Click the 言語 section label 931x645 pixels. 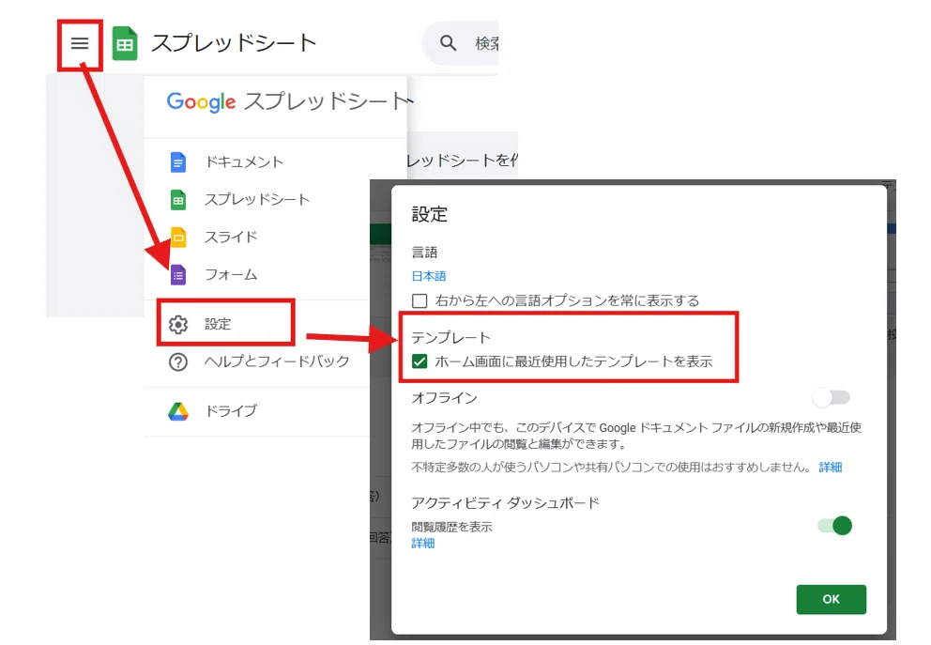[x=424, y=253]
